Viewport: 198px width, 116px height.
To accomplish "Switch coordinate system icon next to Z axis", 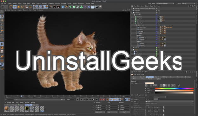I will click(46, 7).
